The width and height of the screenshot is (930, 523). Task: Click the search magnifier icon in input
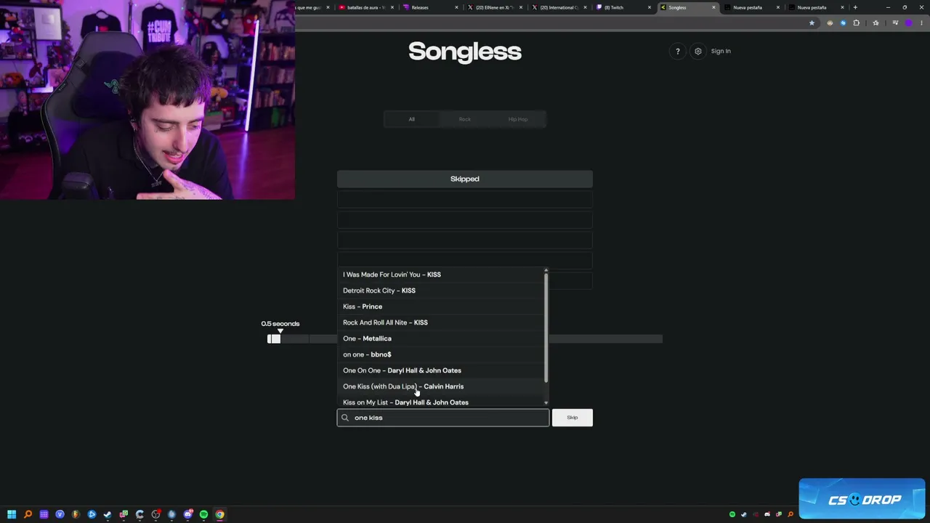pos(345,418)
